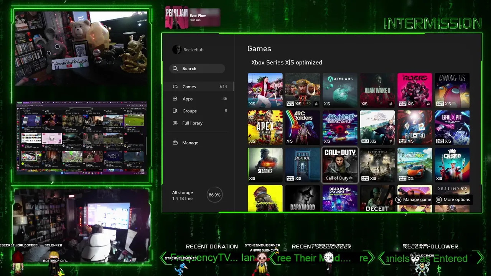The image size is (491, 276).
Task: Click the Games heading text
Action: point(259,49)
